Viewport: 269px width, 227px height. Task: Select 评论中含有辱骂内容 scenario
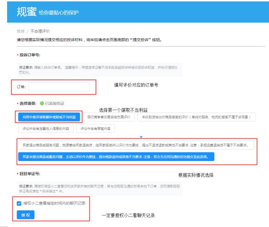tap(96, 129)
